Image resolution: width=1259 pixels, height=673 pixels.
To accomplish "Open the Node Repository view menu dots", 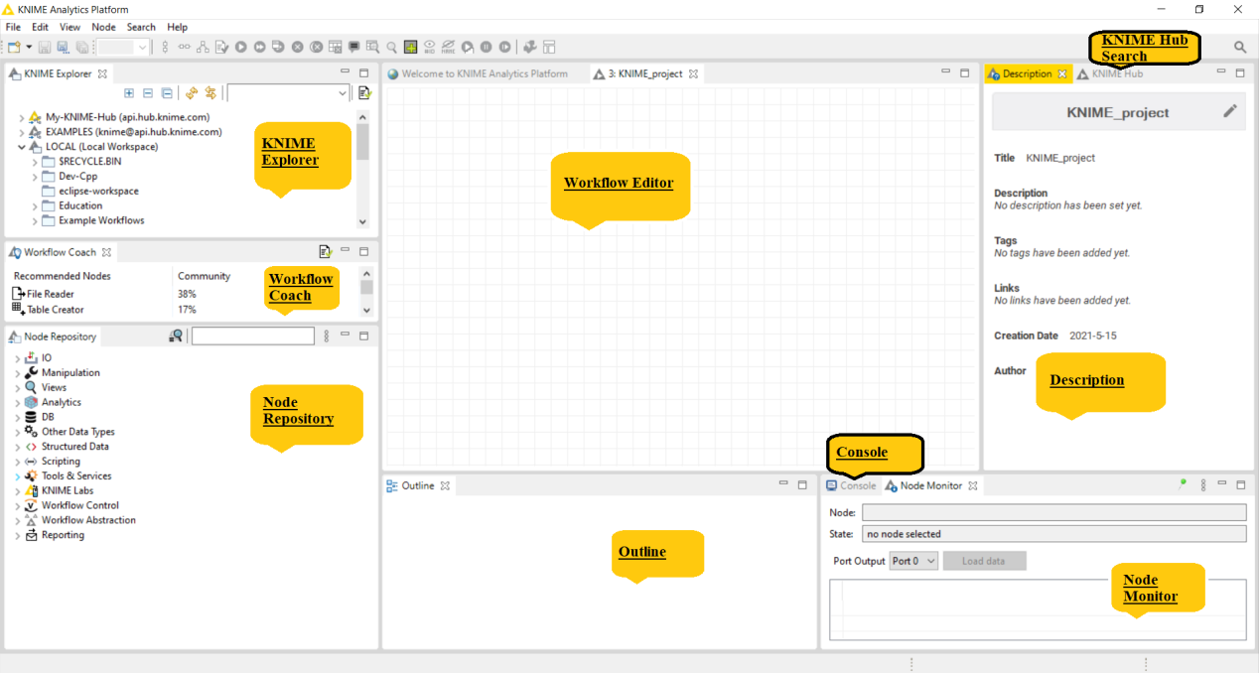I will [x=327, y=336].
